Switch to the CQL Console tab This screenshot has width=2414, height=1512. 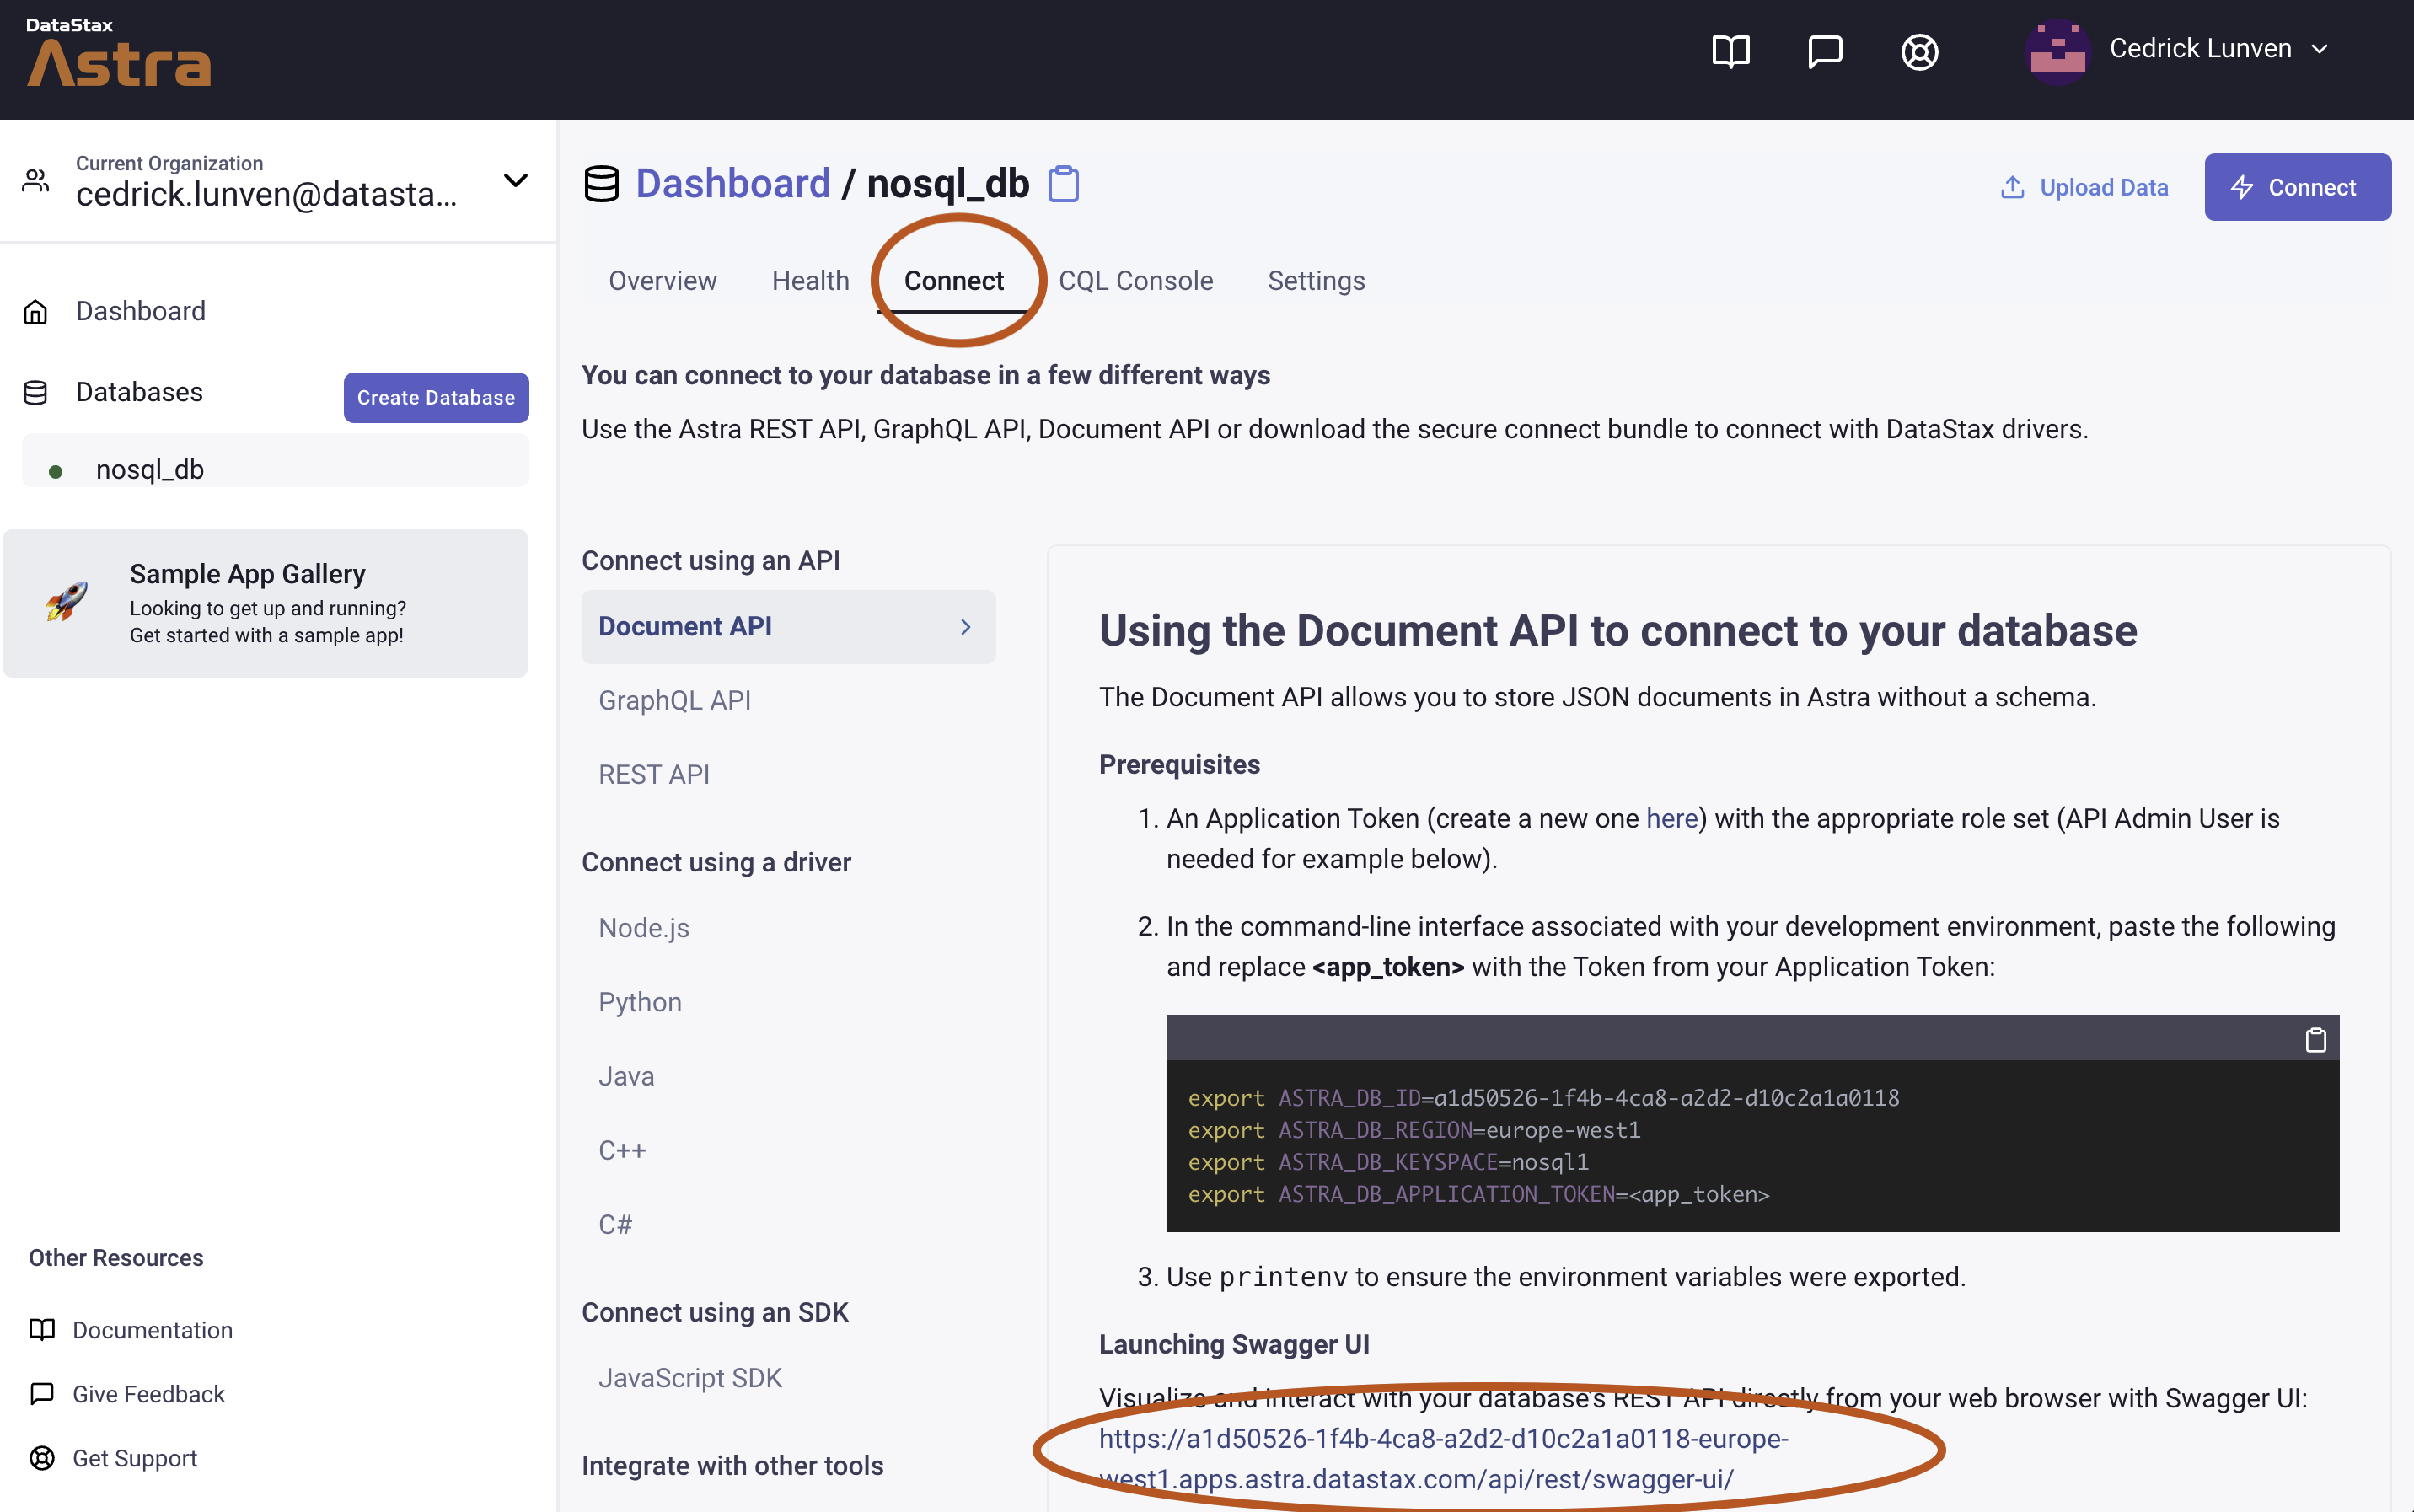click(1135, 281)
